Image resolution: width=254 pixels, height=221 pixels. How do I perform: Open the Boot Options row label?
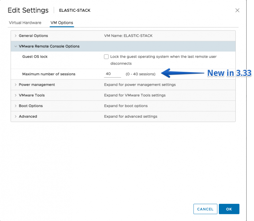(31, 106)
